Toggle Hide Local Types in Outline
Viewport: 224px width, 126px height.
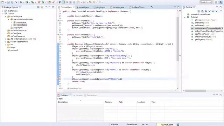point(217,11)
